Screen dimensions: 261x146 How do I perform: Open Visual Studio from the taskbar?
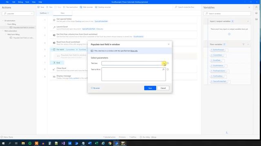point(63,143)
